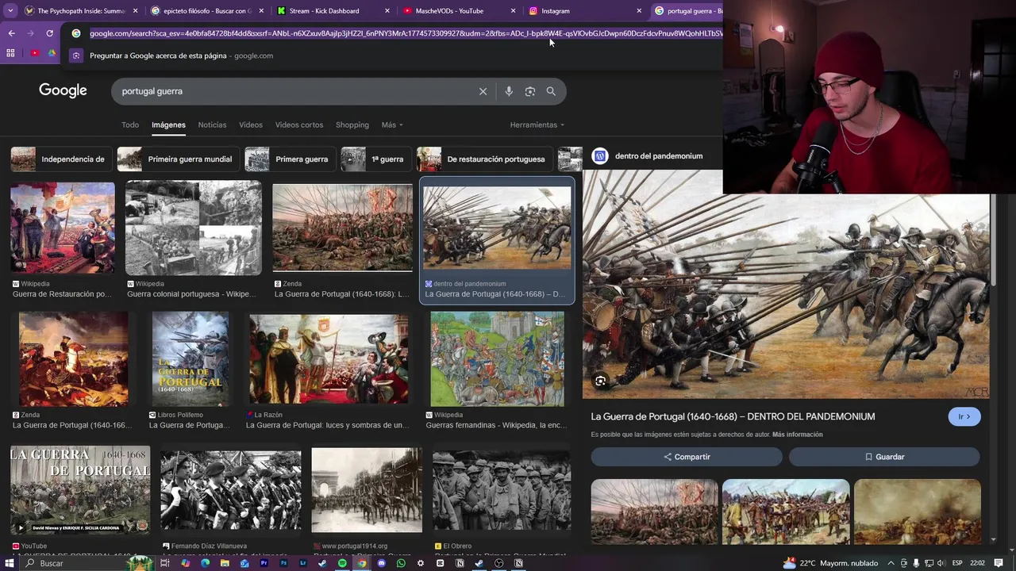The image size is (1016, 571).
Task: Apply the Independencia de filter chip
Action: [x=60, y=159]
